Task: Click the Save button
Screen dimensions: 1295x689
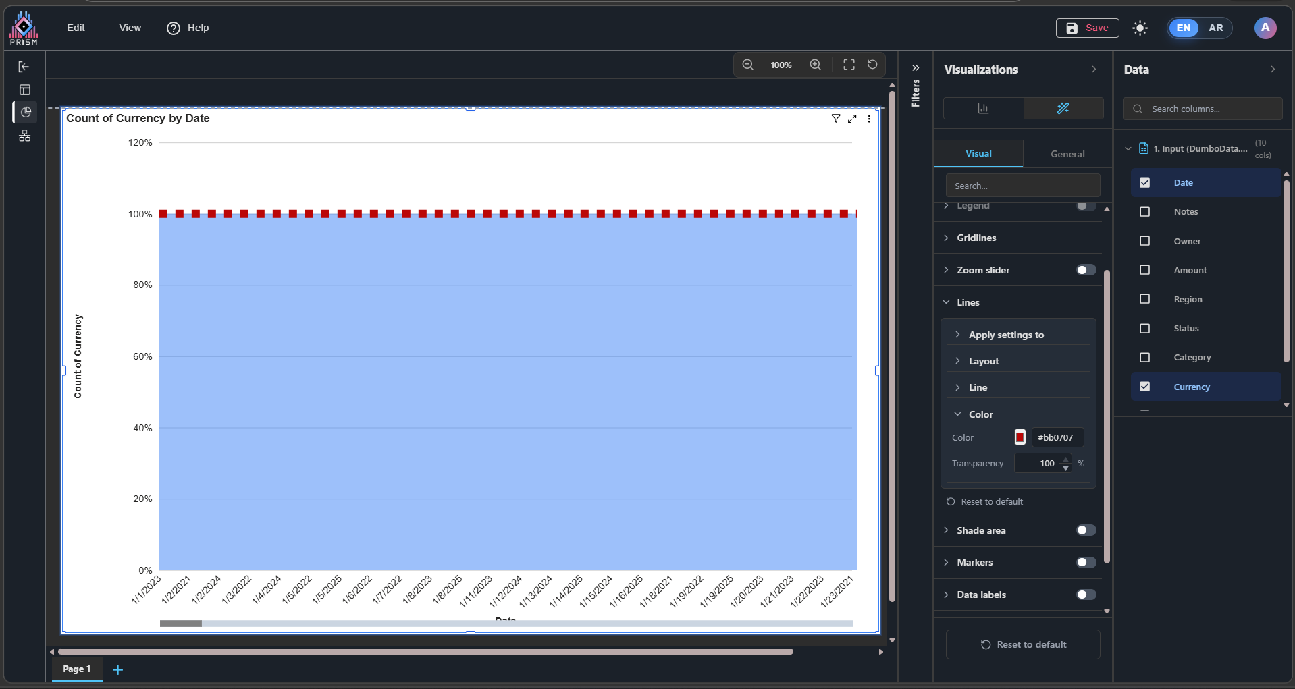Action: (1087, 28)
